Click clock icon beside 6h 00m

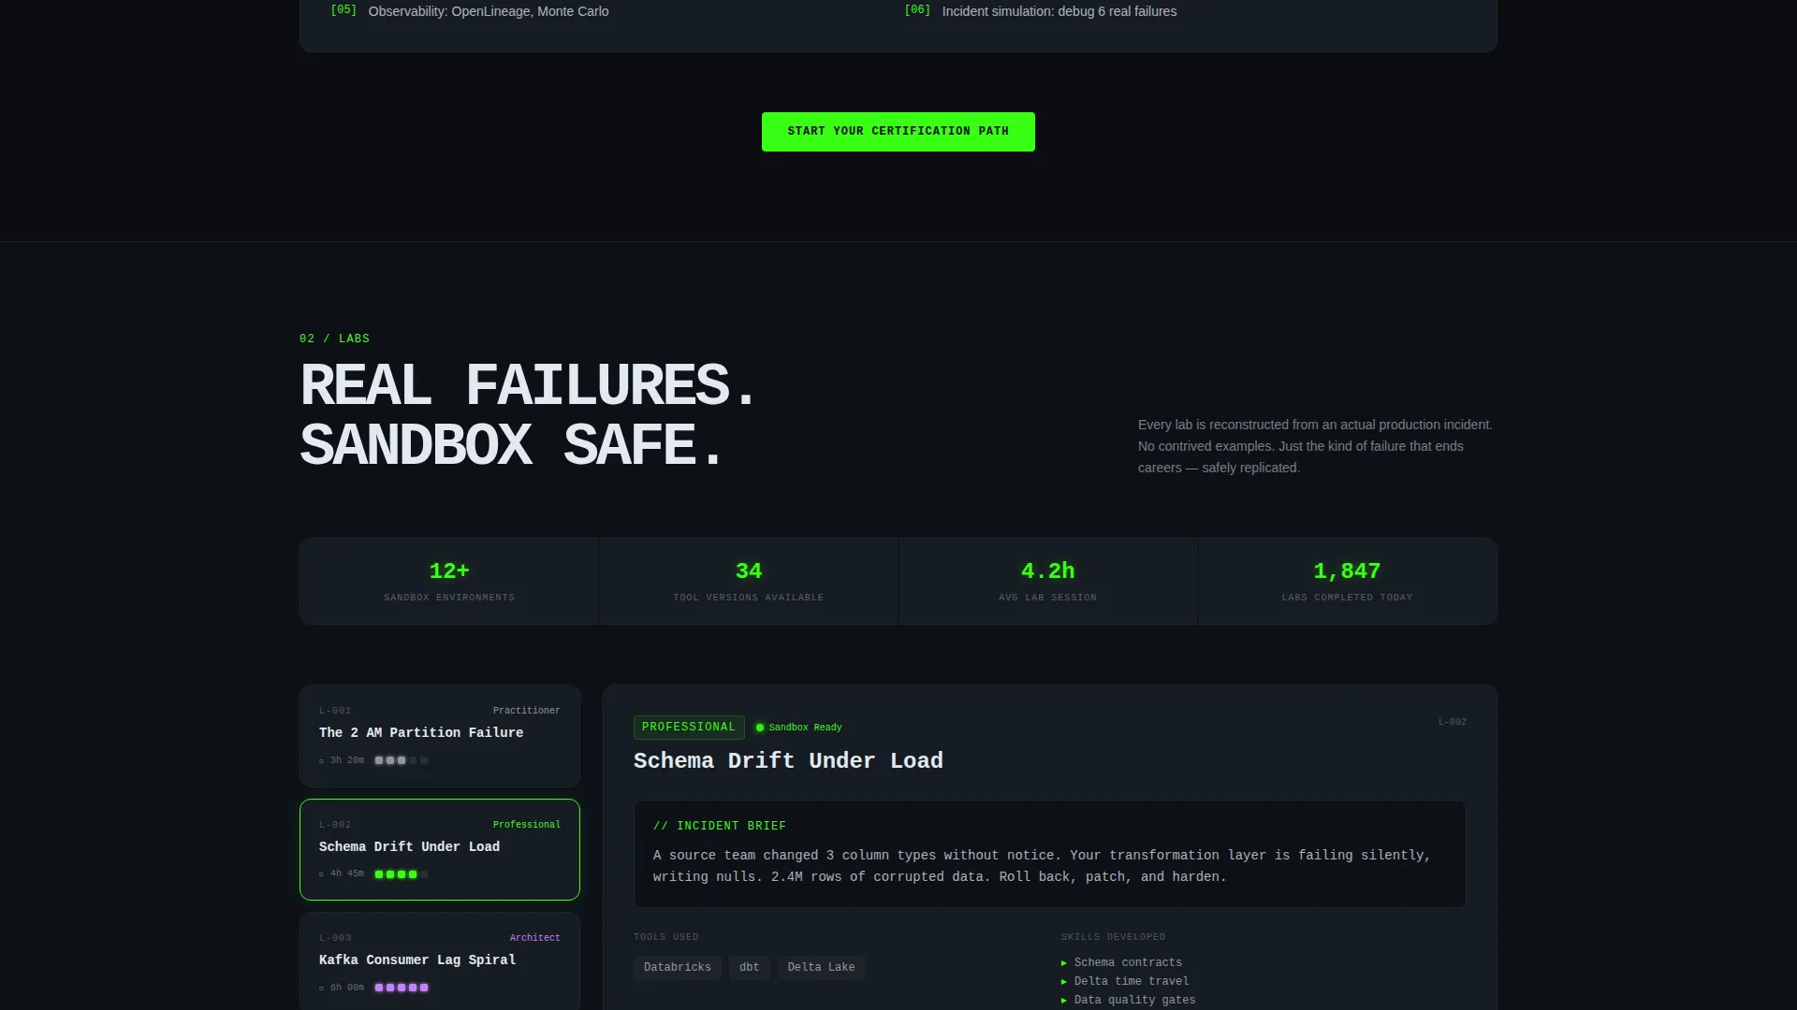321,988
